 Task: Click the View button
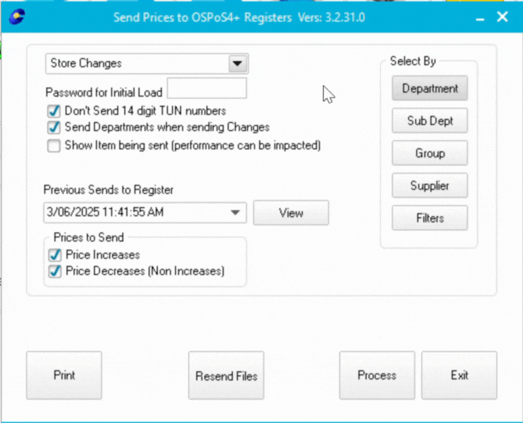coord(291,213)
